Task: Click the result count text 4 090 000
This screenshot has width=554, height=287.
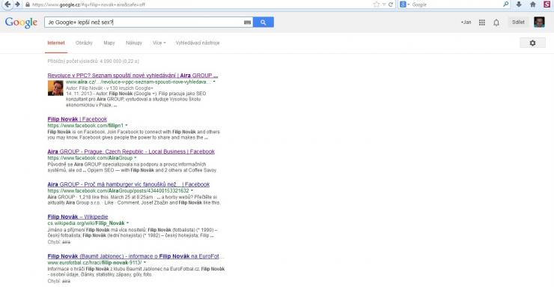Action: (94, 61)
